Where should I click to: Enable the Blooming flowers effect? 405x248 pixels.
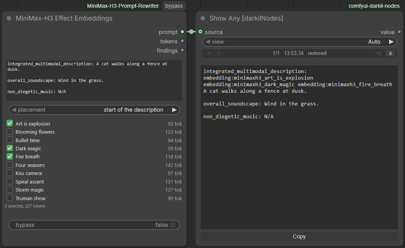point(10,131)
